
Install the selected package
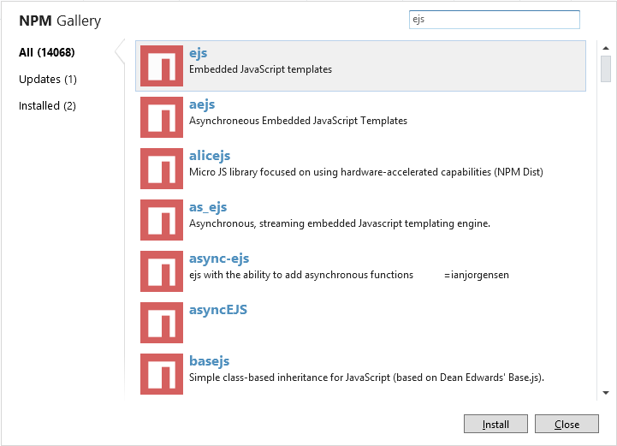[495, 424]
